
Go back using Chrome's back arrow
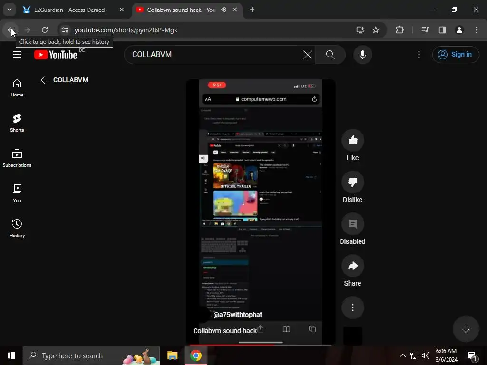10,30
